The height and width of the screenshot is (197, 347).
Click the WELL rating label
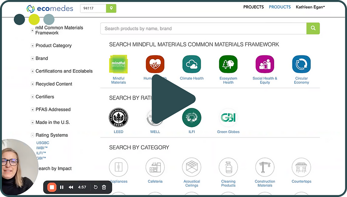tap(155, 132)
